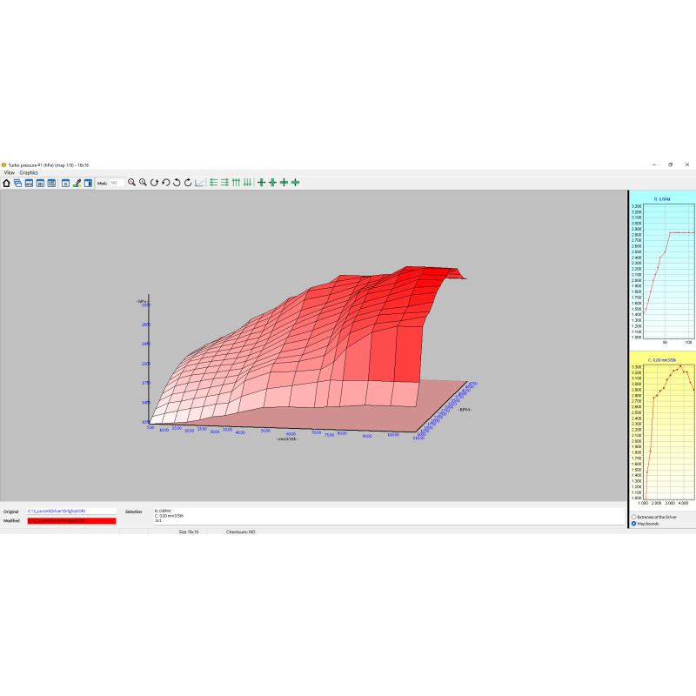
Task: Select the Extremes of the Driver option
Action: pyautogui.click(x=633, y=517)
